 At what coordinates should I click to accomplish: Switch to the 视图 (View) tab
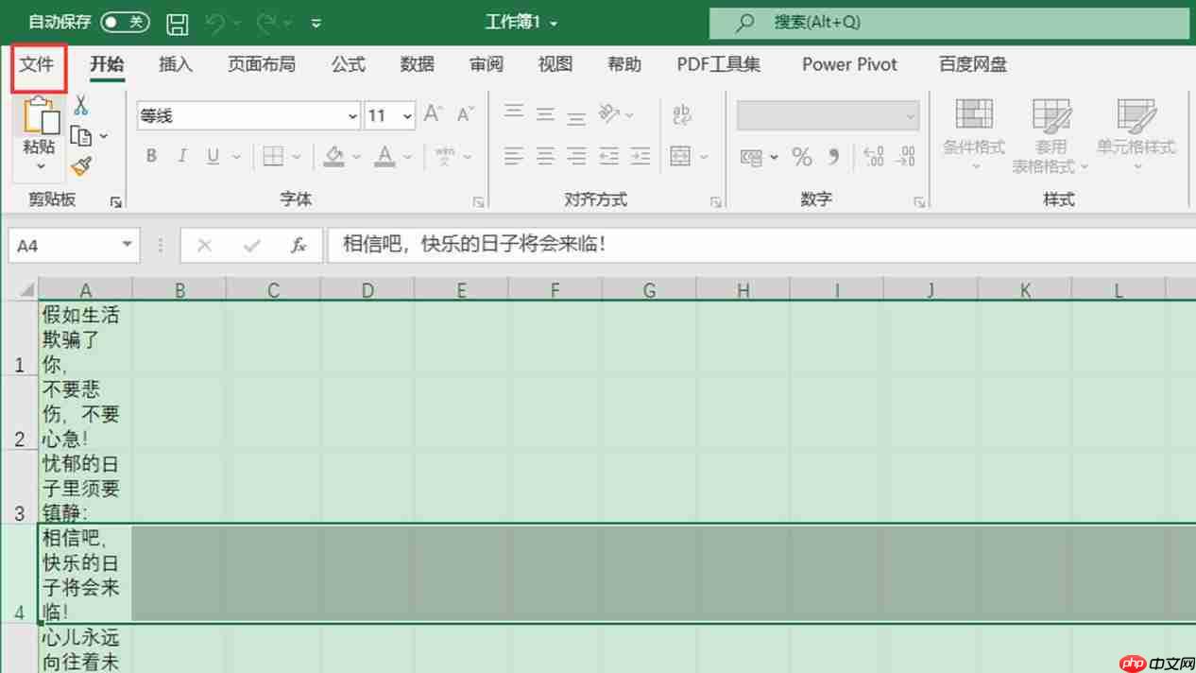[x=555, y=64]
